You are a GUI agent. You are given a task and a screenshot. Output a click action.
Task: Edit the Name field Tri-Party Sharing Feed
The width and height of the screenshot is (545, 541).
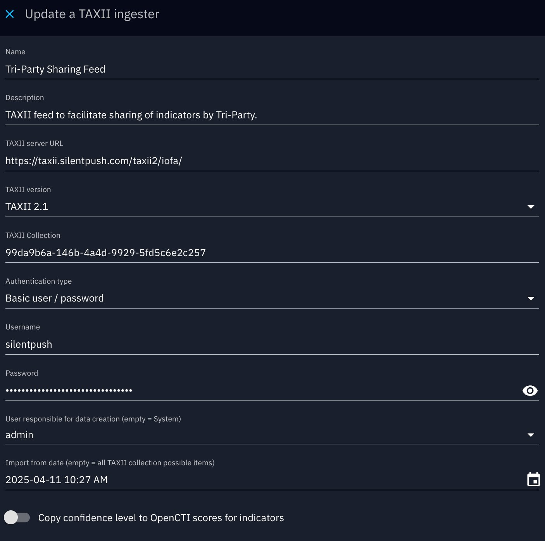point(272,69)
